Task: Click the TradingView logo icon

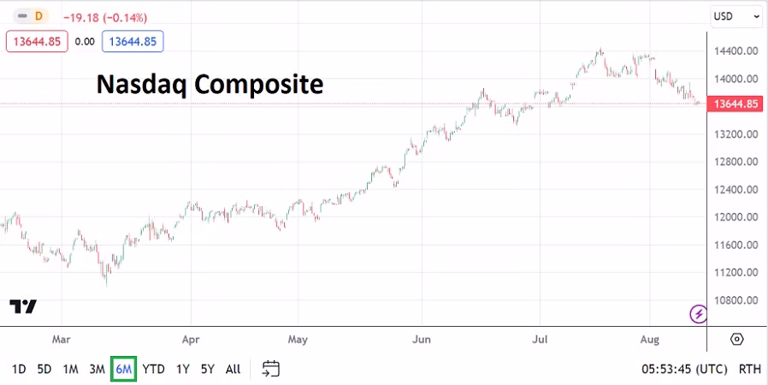Action: point(23,306)
